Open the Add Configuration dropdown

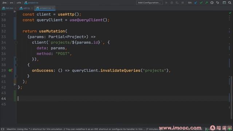[149, 3]
